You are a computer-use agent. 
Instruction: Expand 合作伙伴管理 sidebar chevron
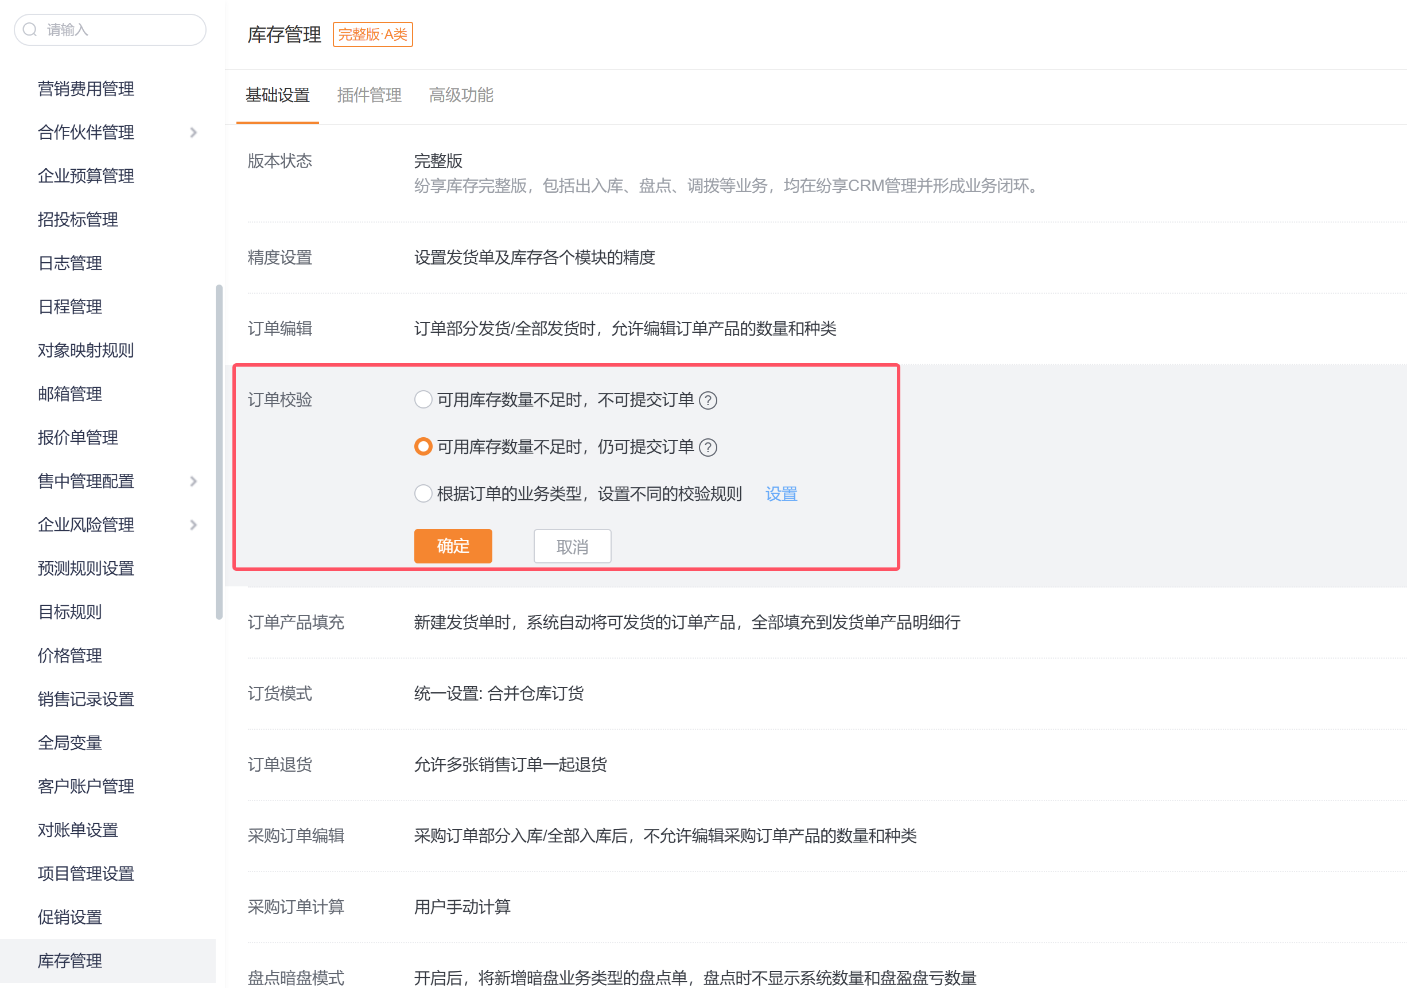[x=193, y=133]
